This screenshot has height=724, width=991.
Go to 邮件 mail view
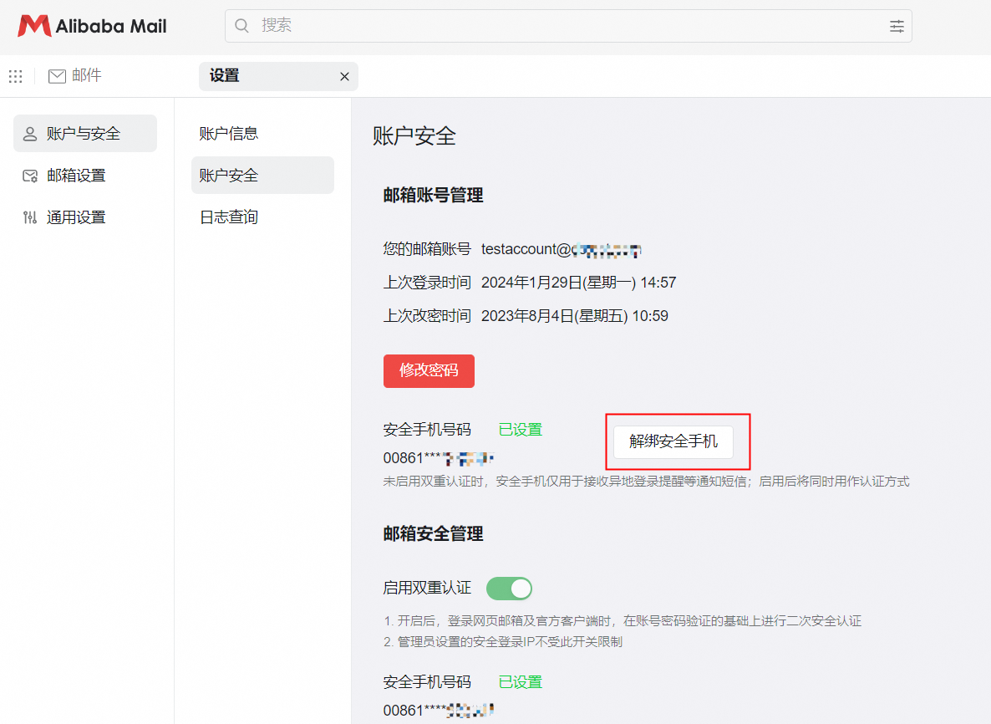75,76
